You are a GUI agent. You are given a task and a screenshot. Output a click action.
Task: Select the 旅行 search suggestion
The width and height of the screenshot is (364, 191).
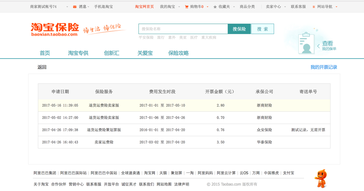(x=161, y=37)
